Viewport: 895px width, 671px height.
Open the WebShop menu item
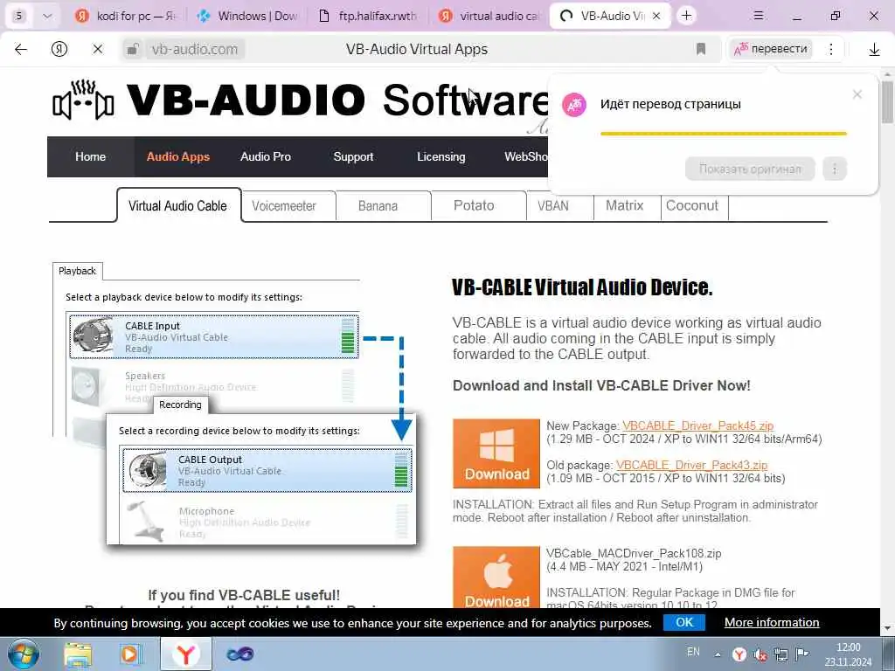tap(525, 156)
